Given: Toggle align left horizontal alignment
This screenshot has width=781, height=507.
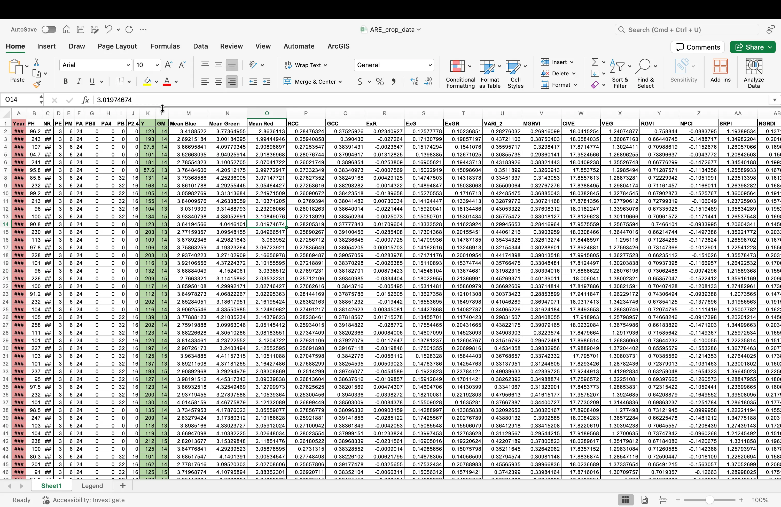Looking at the screenshot, I should (205, 81).
